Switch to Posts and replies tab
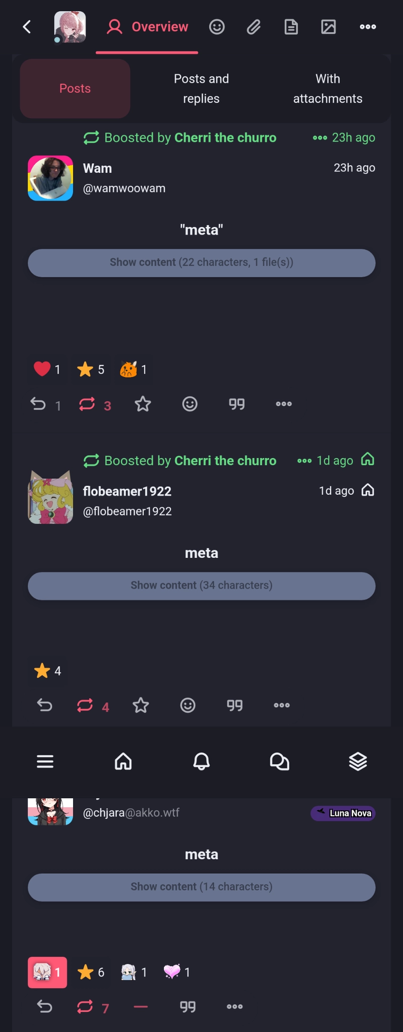The image size is (403, 1032). (x=201, y=89)
